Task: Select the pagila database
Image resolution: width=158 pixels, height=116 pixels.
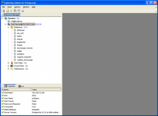Action: pos(19,51)
